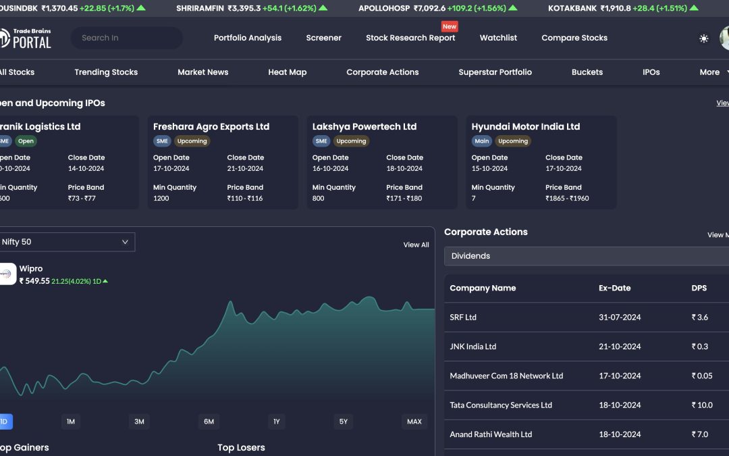The width and height of the screenshot is (729, 456).
Task: Click KOTAKBANK ticker in top bar
Action: (x=623, y=8)
